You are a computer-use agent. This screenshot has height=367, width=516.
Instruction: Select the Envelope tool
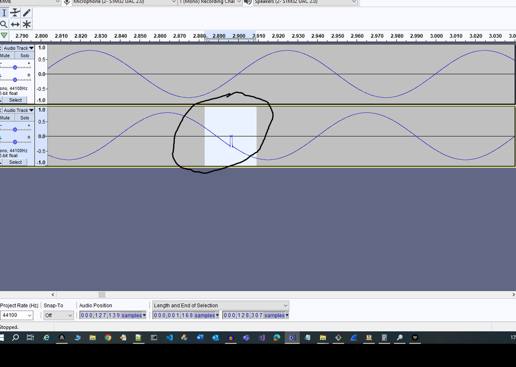pyautogui.click(x=15, y=13)
